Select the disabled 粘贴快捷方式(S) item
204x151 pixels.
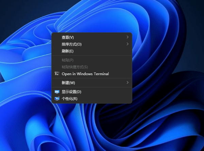click(75, 67)
